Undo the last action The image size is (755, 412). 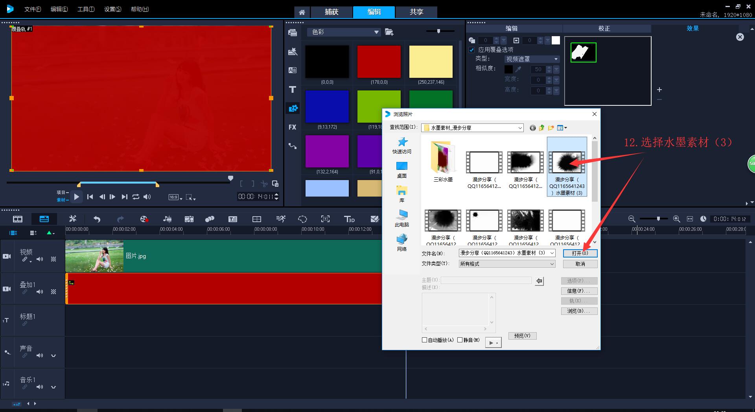(97, 219)
